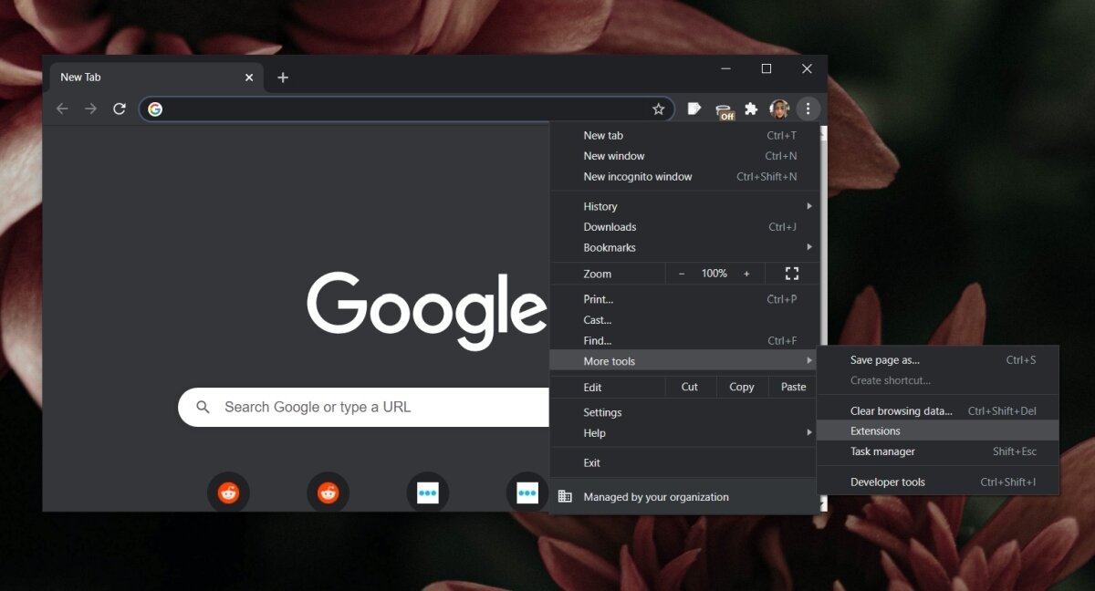Decrease zoom with the minus button
This screenshot has width=1095, height=591.
(682, 274)
